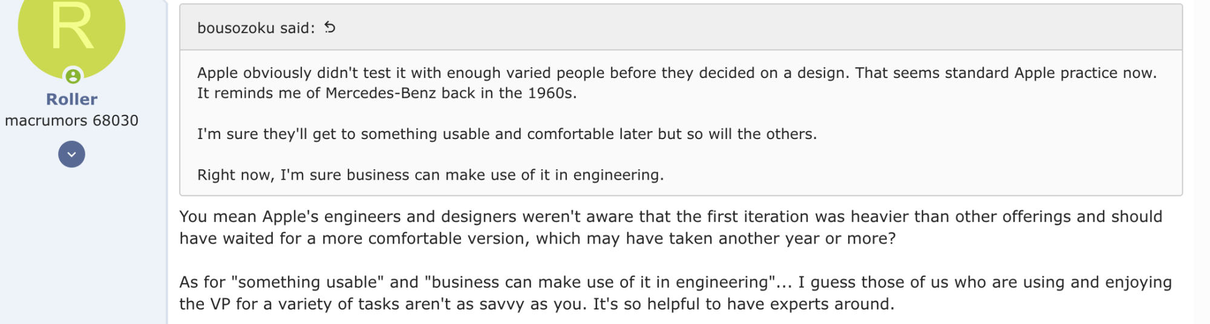Click the line "have waited for a more comfortable version"
1210x324 pixels.
point(537,238)
